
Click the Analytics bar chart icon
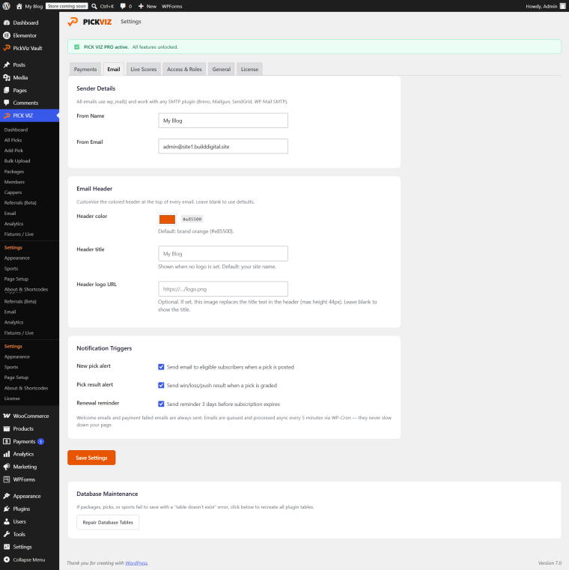click(7, 454)
